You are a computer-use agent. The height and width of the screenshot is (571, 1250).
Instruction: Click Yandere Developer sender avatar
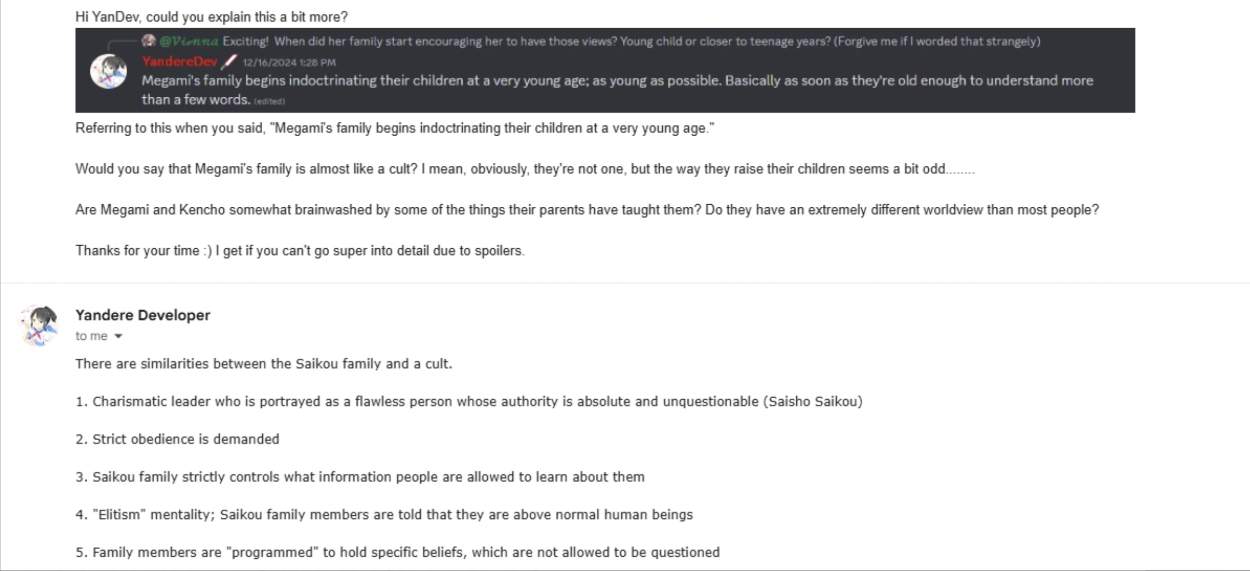click(x=38, y=325)
